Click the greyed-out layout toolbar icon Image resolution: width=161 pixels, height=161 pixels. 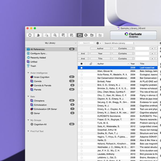tap(100, 35)
